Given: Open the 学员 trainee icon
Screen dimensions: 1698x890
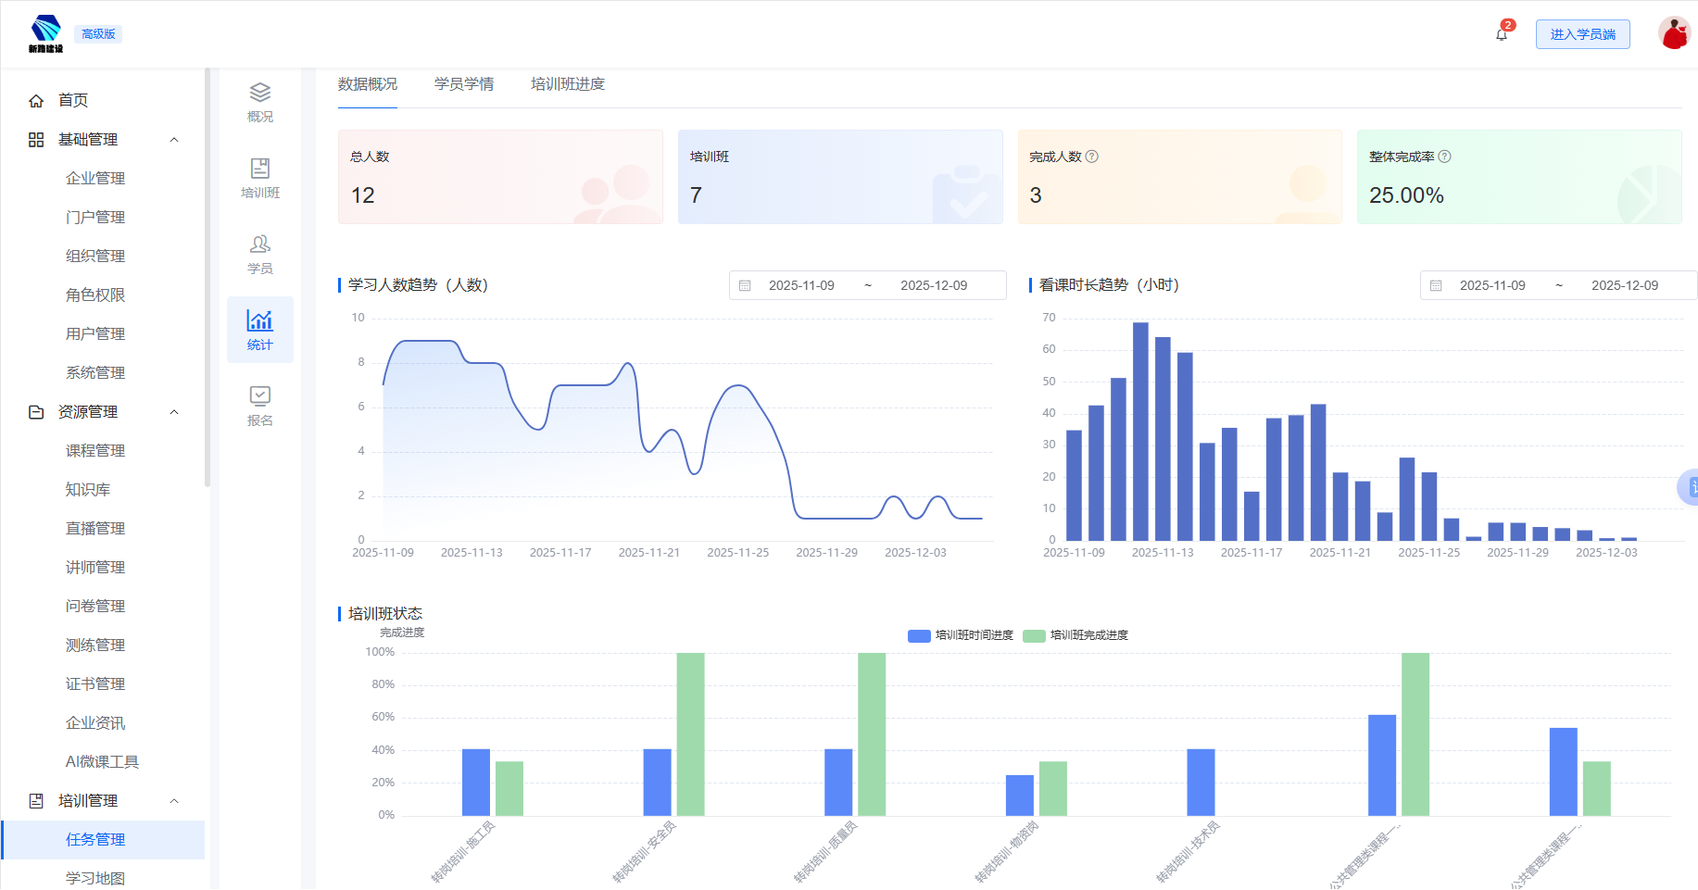Looking at the screenshot, I should tap(260, 254).
